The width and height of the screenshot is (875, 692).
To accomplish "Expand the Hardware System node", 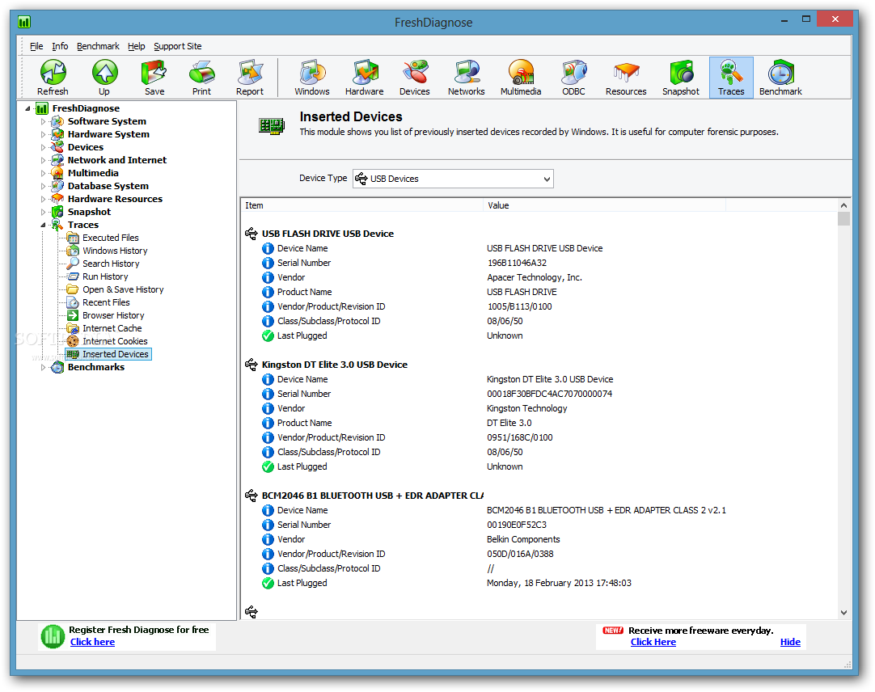I will (43, 134).
